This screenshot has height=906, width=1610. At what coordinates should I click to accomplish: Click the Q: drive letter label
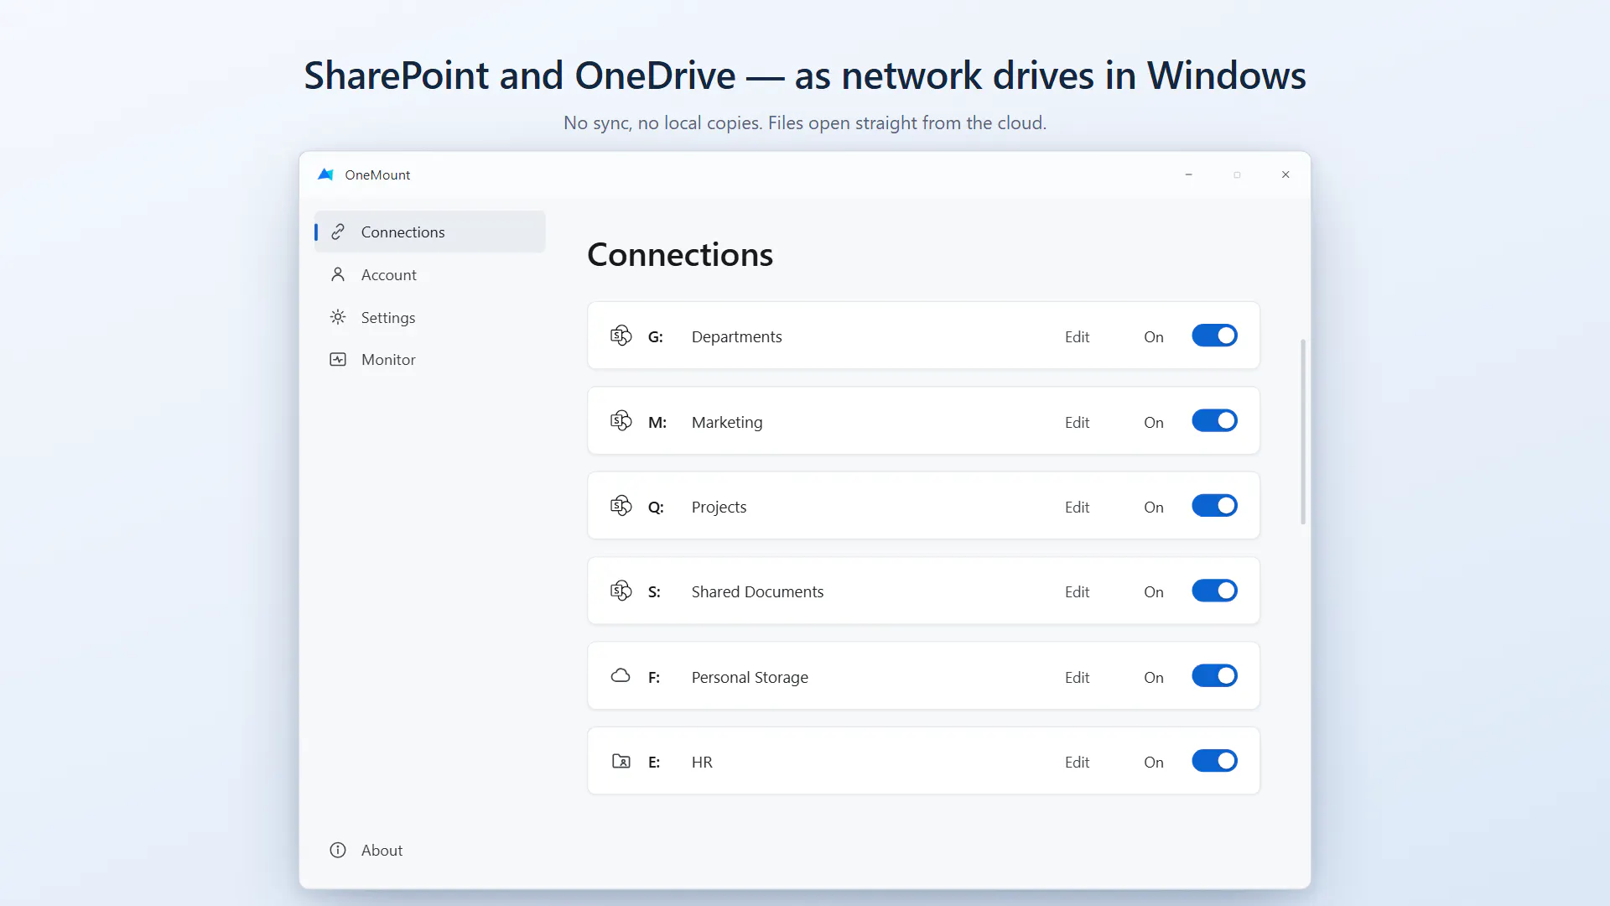(x=656, y=507)
